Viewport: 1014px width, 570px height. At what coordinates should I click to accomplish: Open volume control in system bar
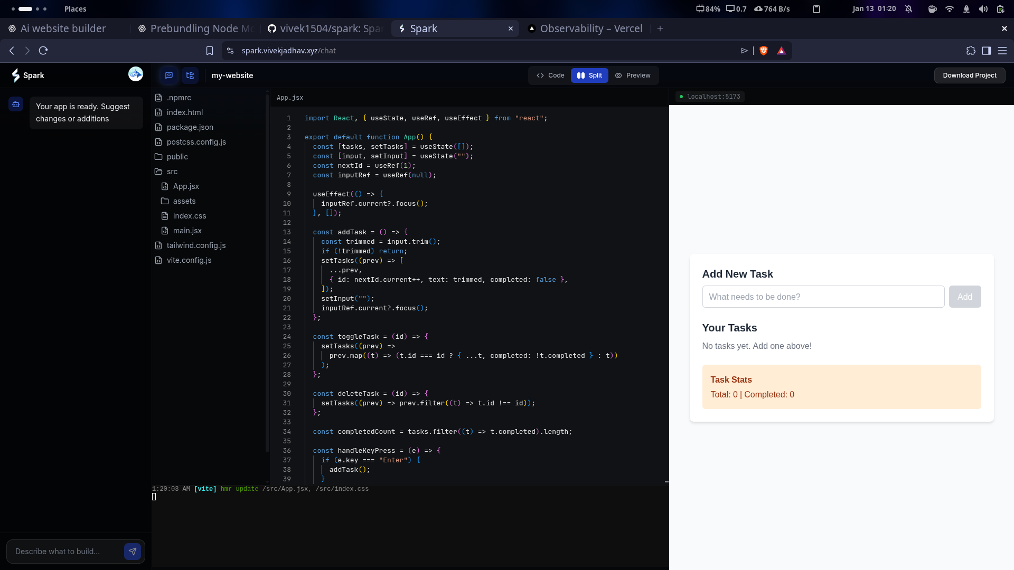point(983,9)
